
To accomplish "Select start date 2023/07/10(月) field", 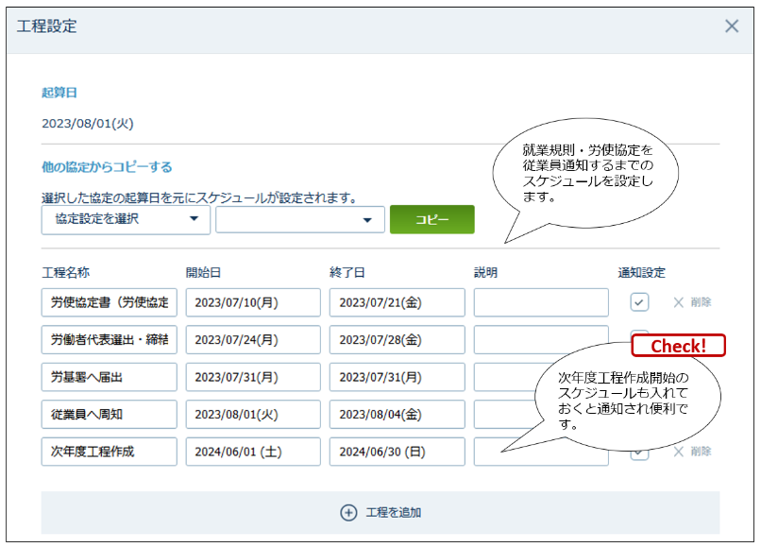I will [x=253, y=302].
